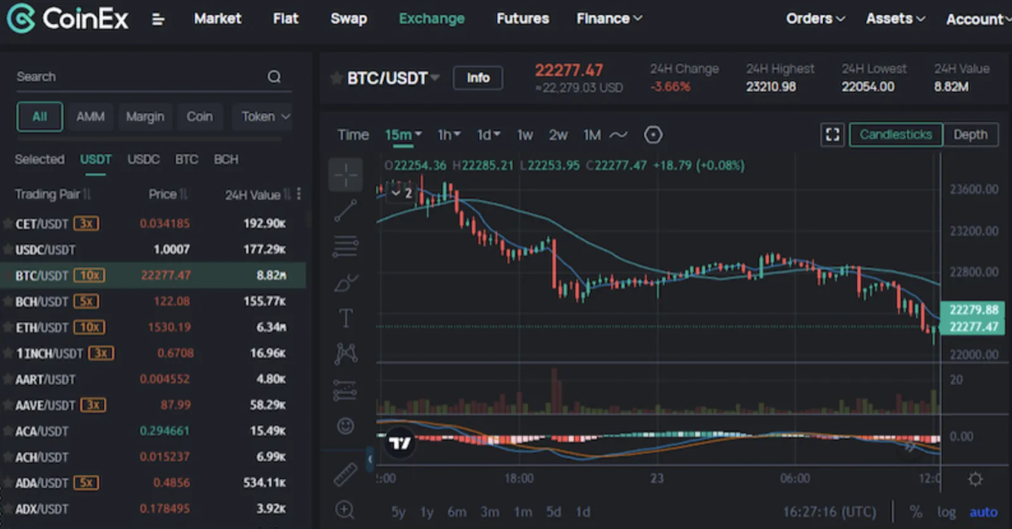Open the Info button for BTC/USDT

coord(478,78)
